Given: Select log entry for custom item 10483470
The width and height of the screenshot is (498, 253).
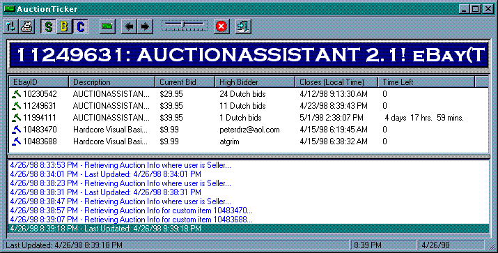Looking at the screenshot, I should 131,210.
